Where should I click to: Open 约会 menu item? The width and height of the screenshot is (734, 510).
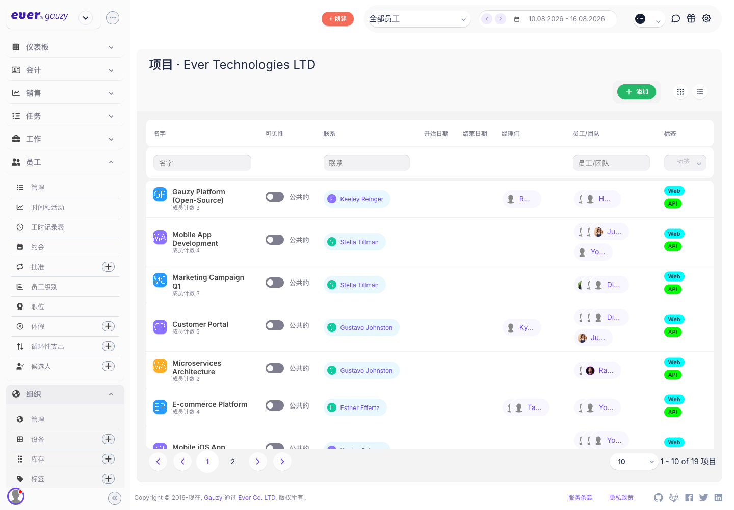[65, 247]
